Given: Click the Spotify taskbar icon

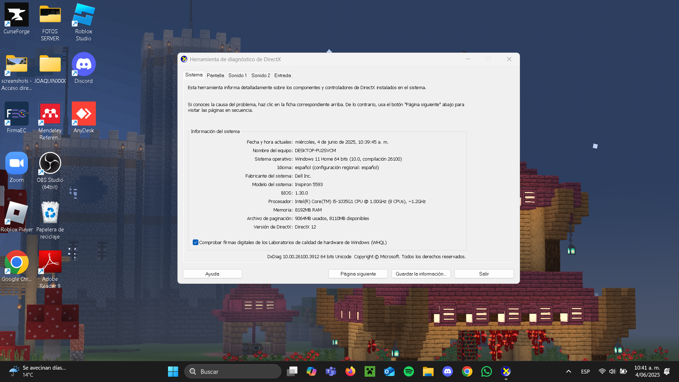Looking at the screenshot, I should [409, 371].
